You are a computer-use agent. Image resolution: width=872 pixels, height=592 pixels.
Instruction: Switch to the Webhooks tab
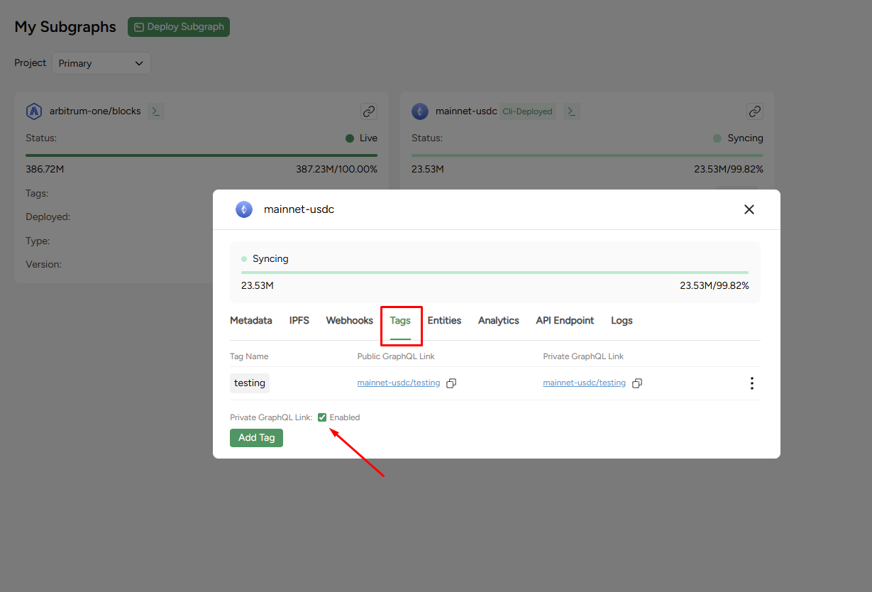click(350, 321)
